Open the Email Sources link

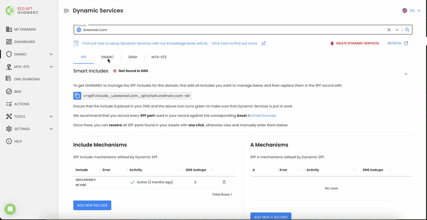coord(264,116)
